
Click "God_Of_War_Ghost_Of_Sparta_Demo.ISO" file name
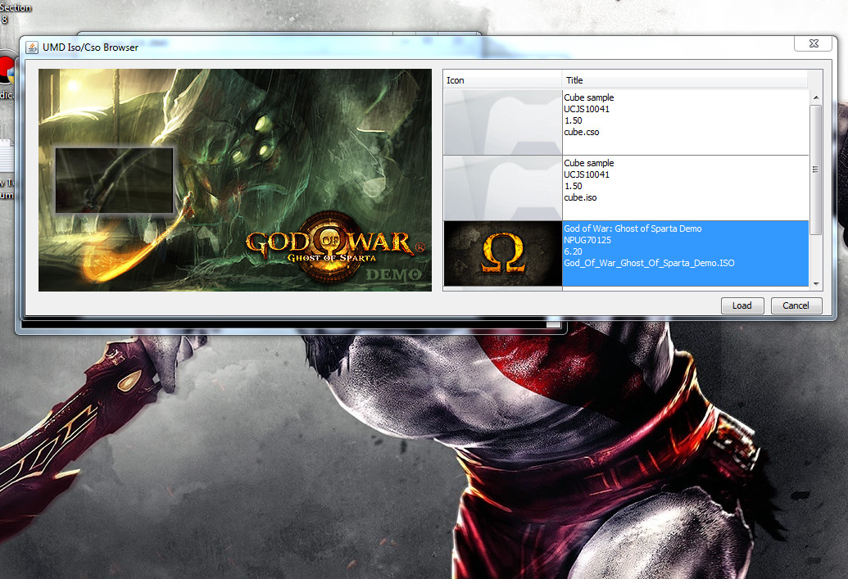coord(650,263)
